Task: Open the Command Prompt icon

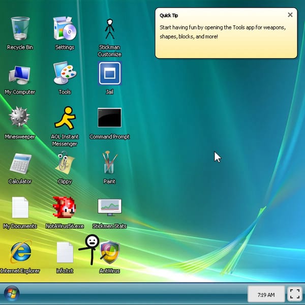Action: (109, 118)
